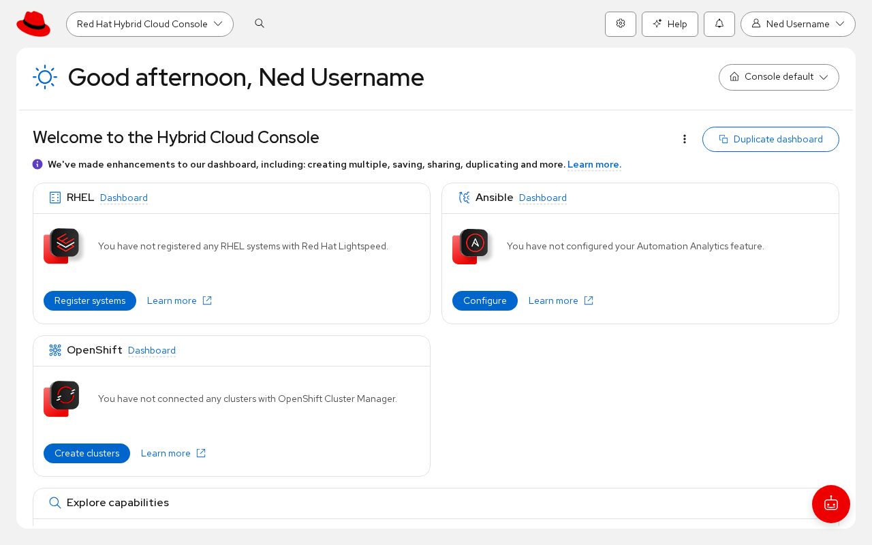Image resolution: width=872 pixels, height=545 pixels.
Task: Click the search magnifier icon
Action: click(x=260, y=23)
